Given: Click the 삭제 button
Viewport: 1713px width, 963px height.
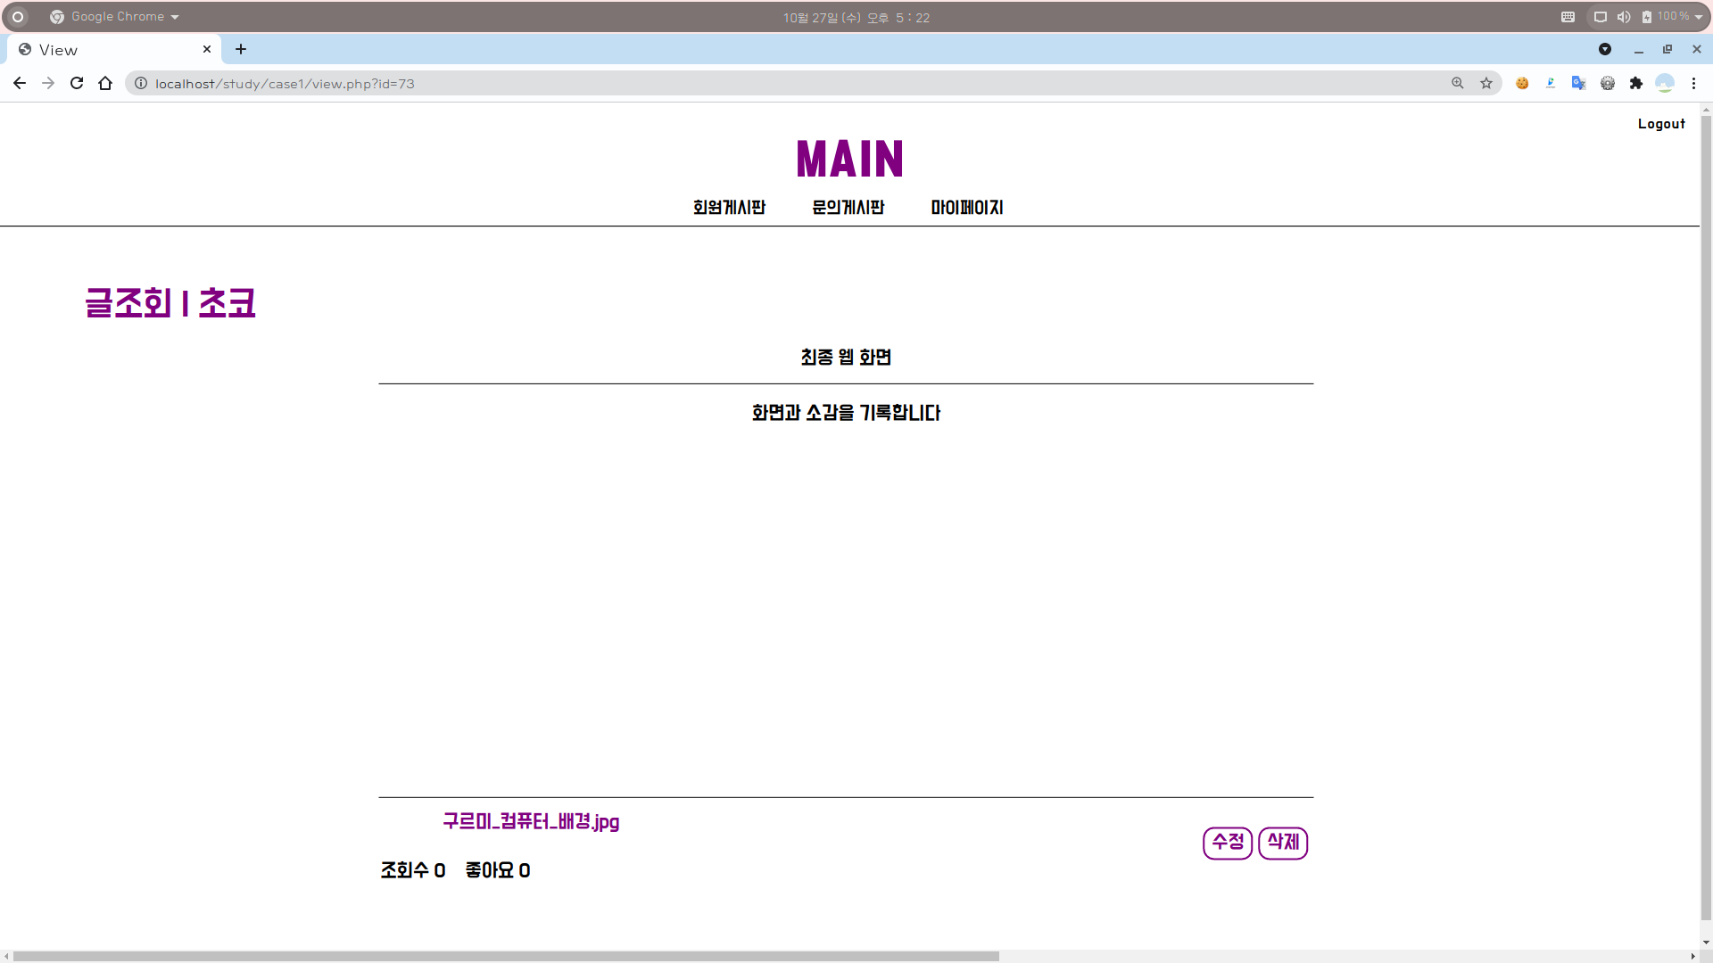Looking at the screenshot, I should pyautogui.click(x=1282, y=842).
